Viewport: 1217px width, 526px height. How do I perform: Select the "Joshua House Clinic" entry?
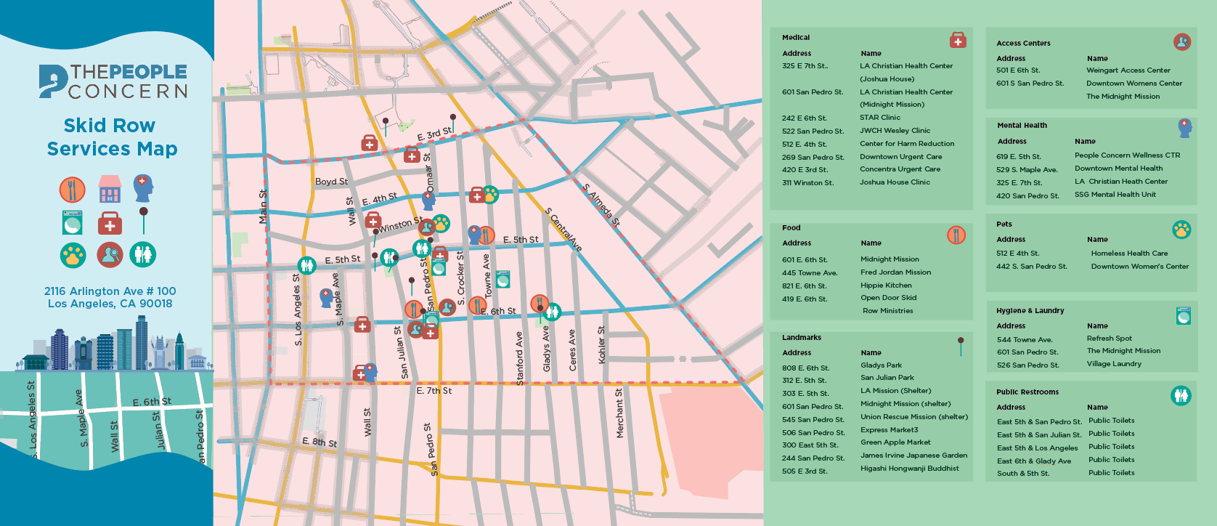coord(895,182)
